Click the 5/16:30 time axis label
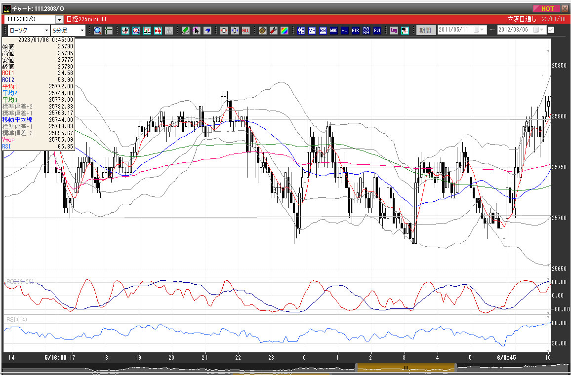The height and width of the screenshot is (375, 571). point(55,358)
